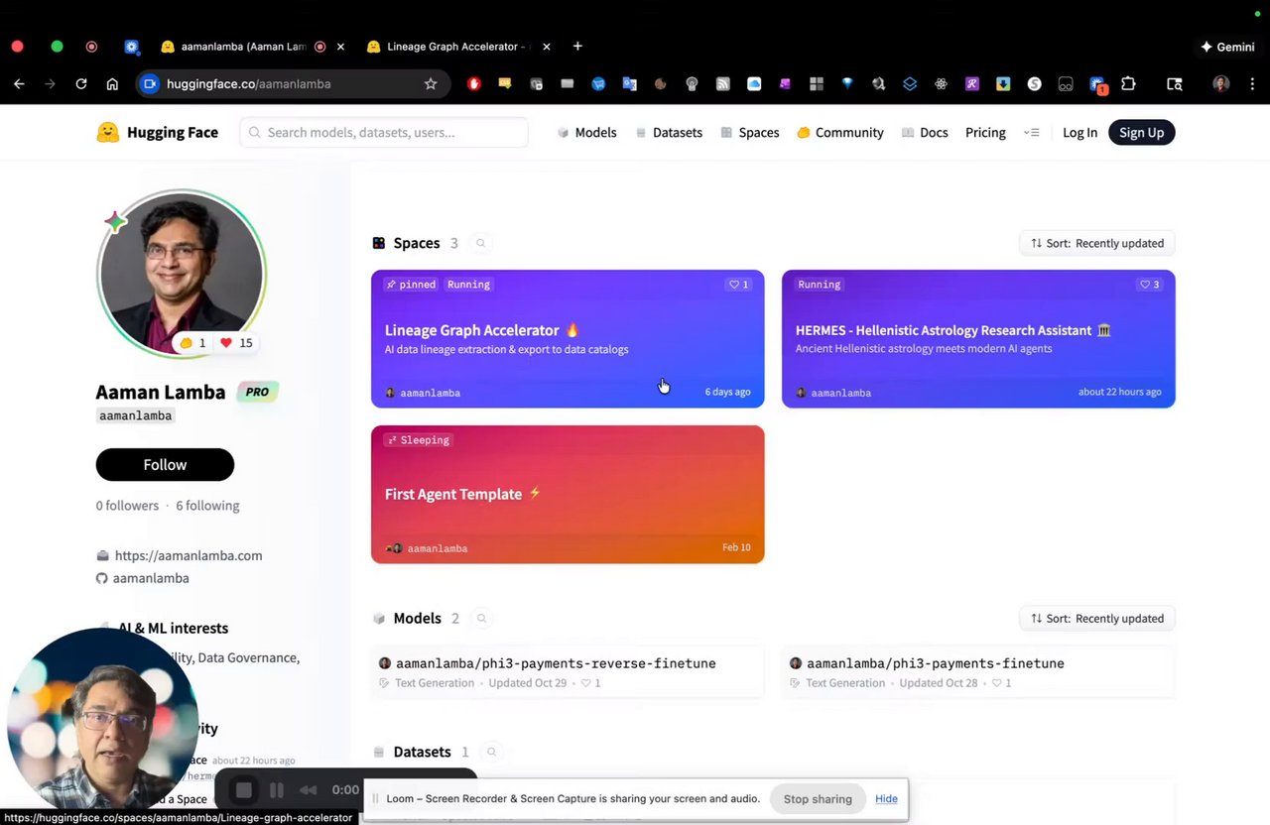Like the HERMES space heart counter
This screenshot has height=825, width=1270.
coord(1150,285)
